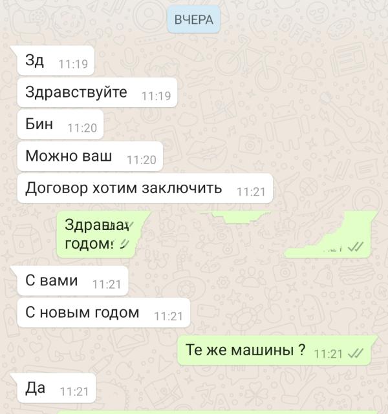Click the ВЧЕРА date label
The width and height of the screenshot is (388, 414).
tap(194, 20)
